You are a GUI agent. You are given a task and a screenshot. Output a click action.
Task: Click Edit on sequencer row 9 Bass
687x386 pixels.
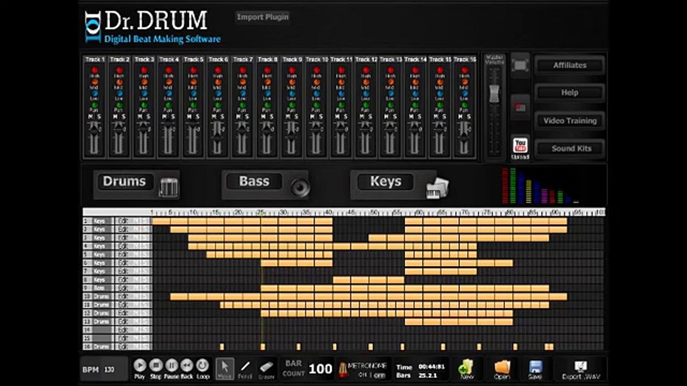(123, 288)
